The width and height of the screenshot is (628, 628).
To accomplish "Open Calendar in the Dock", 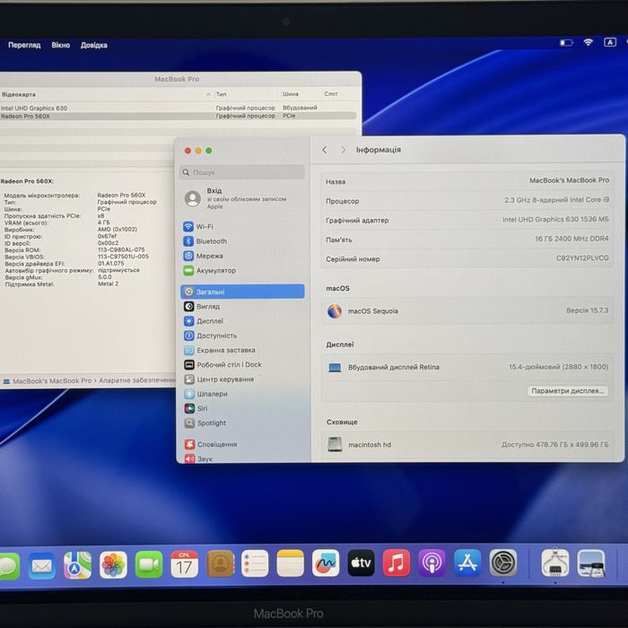I will pyautogui.click(x=184, y=564).
